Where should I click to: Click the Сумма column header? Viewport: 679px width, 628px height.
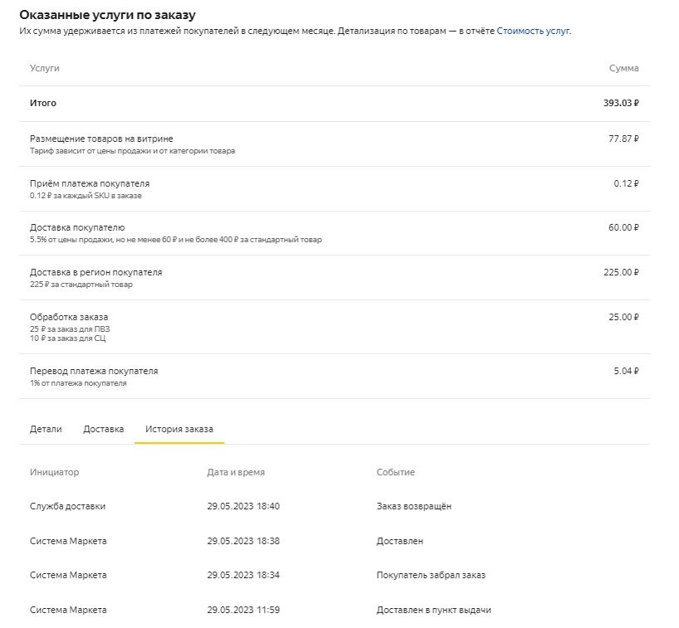[x=623, y=68]
